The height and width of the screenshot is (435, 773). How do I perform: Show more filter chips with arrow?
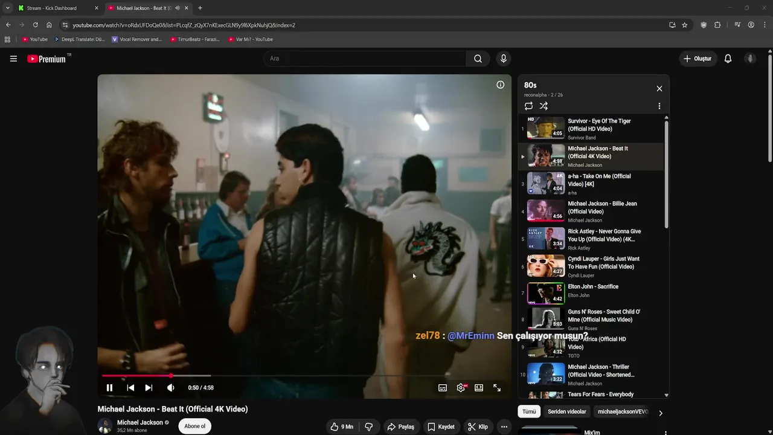(660, 413)
